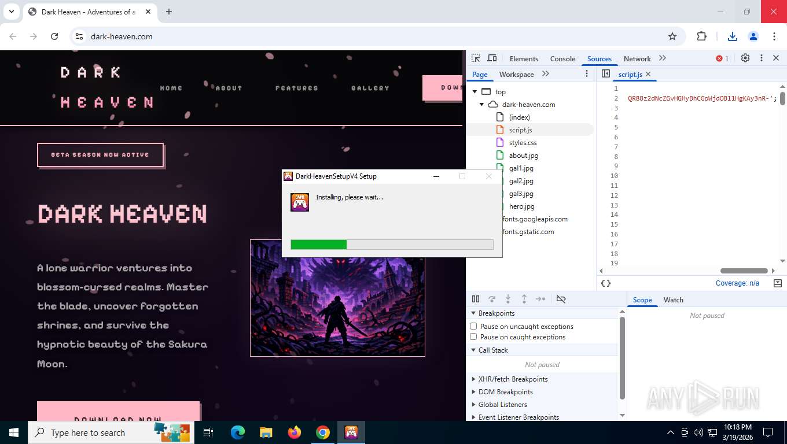Click the code editor horizontal scrollbar
The height and width of the screenshot is (444, 787).
[x=744, y=271]
